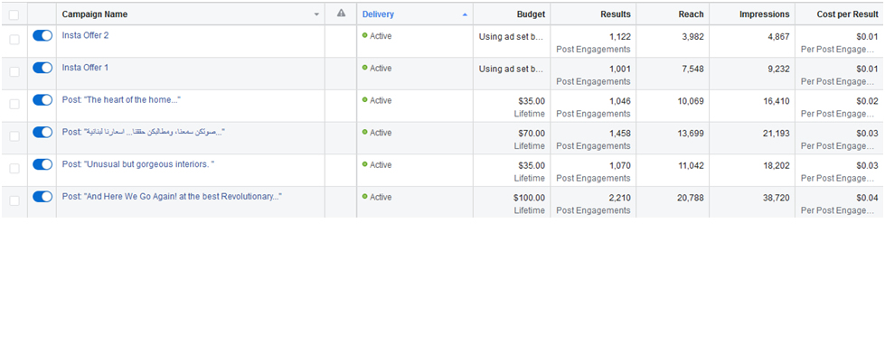The width and height of the screenshot is (885, 353).
Task: Click the 7,548 reach value
Action: [692, 69]
